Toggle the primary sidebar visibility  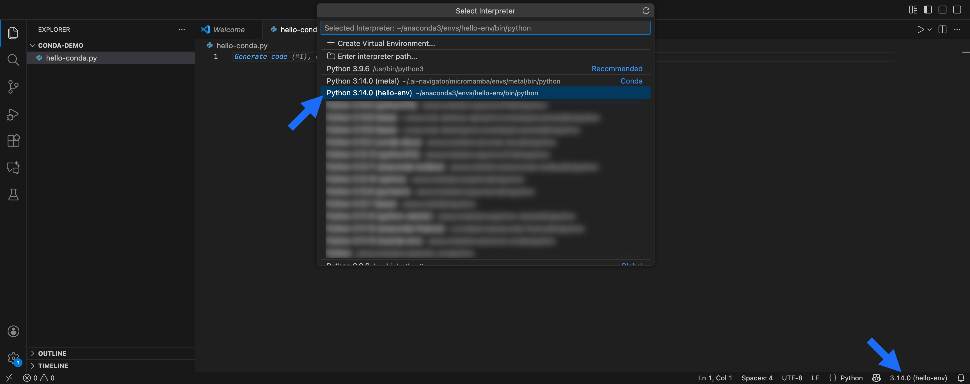[928, 10]
